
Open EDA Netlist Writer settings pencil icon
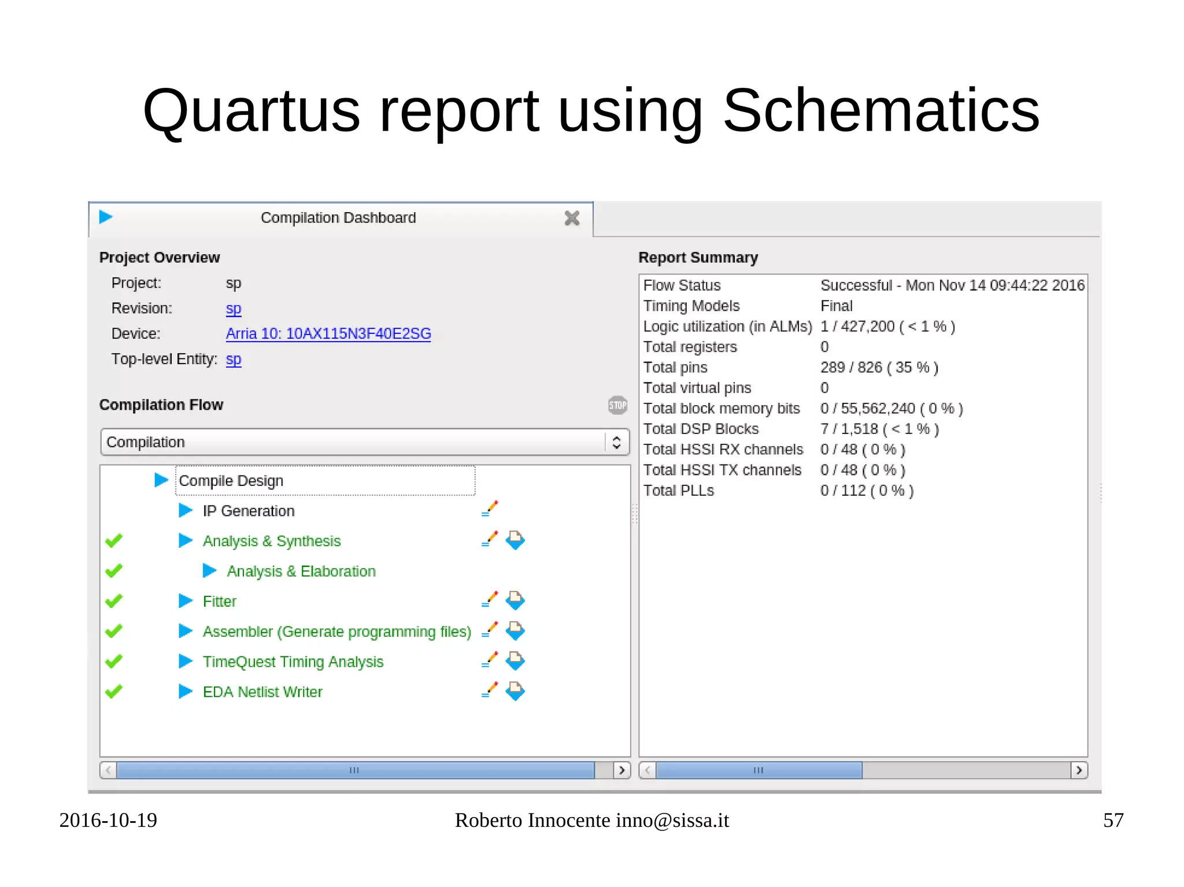[x=490, y=689]
